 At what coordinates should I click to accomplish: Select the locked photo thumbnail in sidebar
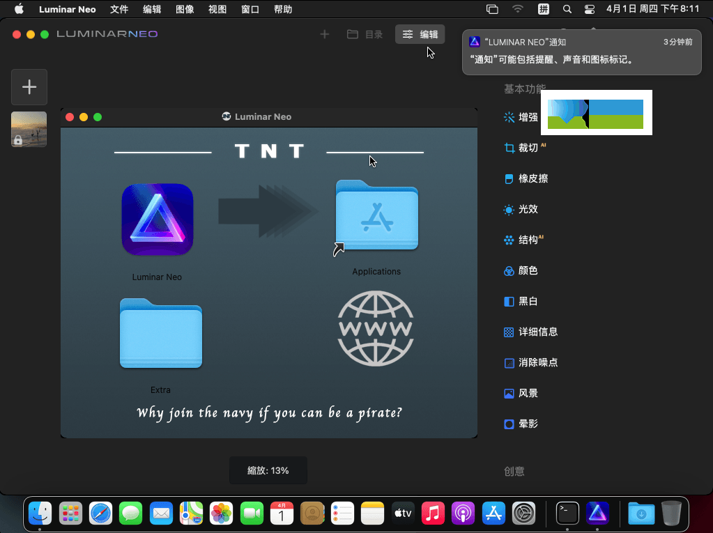pos(29,129)
